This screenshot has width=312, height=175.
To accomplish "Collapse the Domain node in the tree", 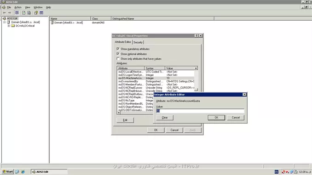I will pyautogui.click(x=5, y=22).
